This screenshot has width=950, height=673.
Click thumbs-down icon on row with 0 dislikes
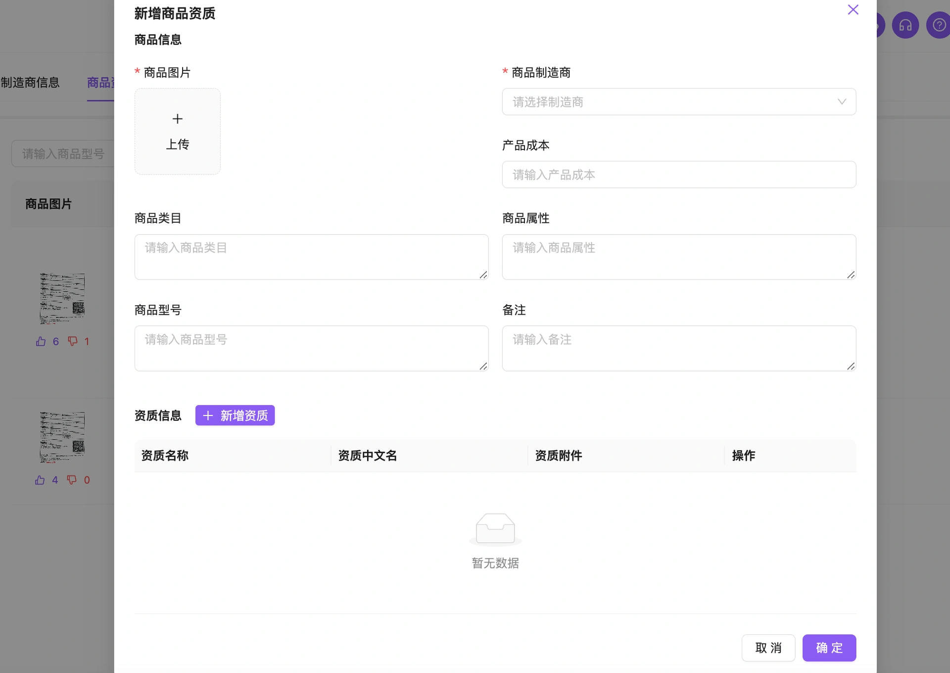pos(72,480)
